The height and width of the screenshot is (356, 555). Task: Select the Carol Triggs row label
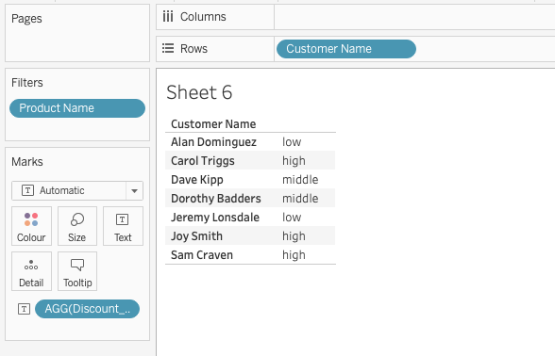pos(203,161)
